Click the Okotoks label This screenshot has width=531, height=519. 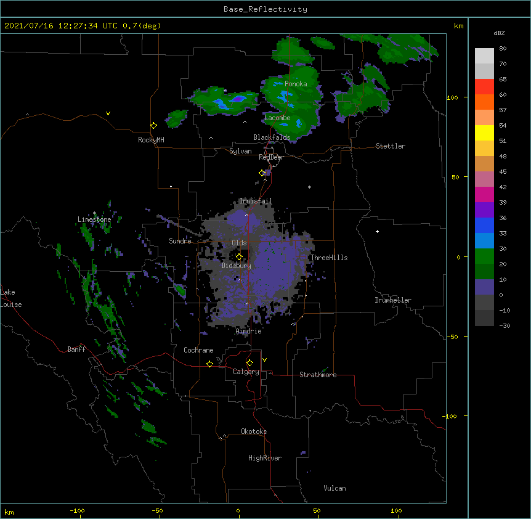pyautogui.click(x=254, y=431)
